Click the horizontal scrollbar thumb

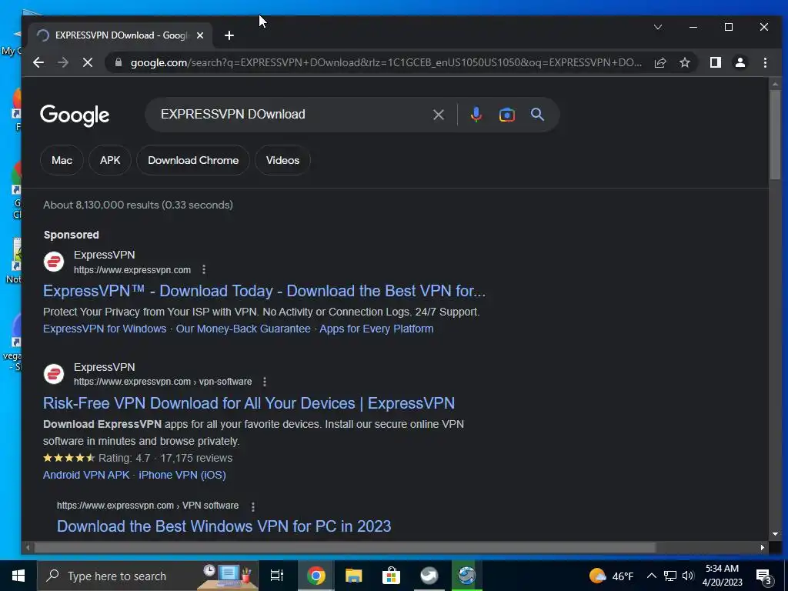click(345, 547)
